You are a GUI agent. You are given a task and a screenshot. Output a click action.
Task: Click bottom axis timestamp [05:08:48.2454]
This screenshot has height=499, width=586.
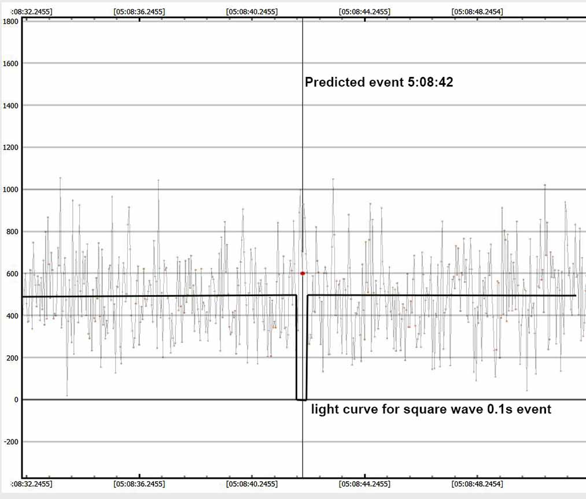[477, 484]
